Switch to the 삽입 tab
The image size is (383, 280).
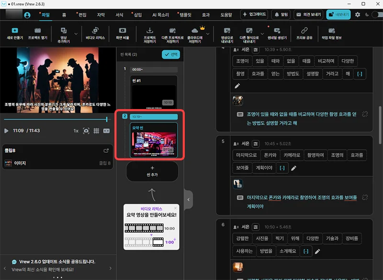pyautogui.click(x=138, y=15)
